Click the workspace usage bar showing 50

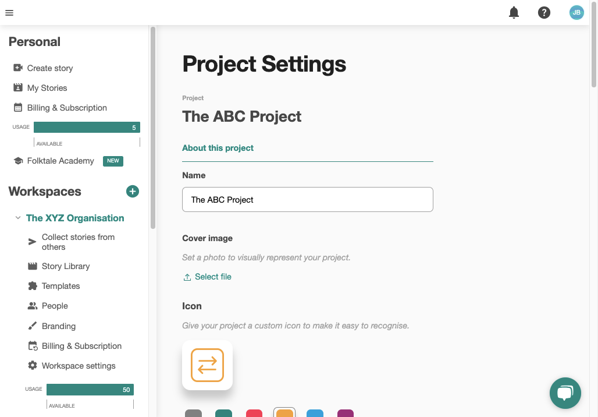point(90,390)
